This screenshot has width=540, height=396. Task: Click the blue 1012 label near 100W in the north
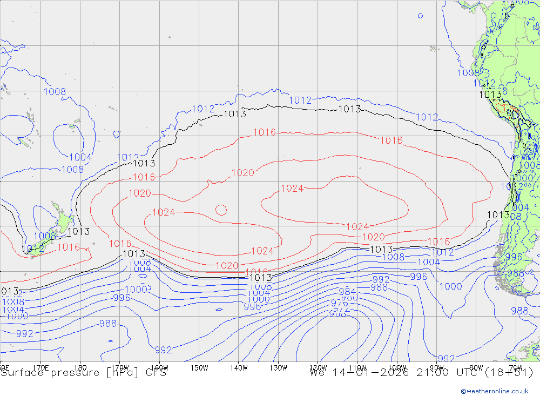point(427,117)
